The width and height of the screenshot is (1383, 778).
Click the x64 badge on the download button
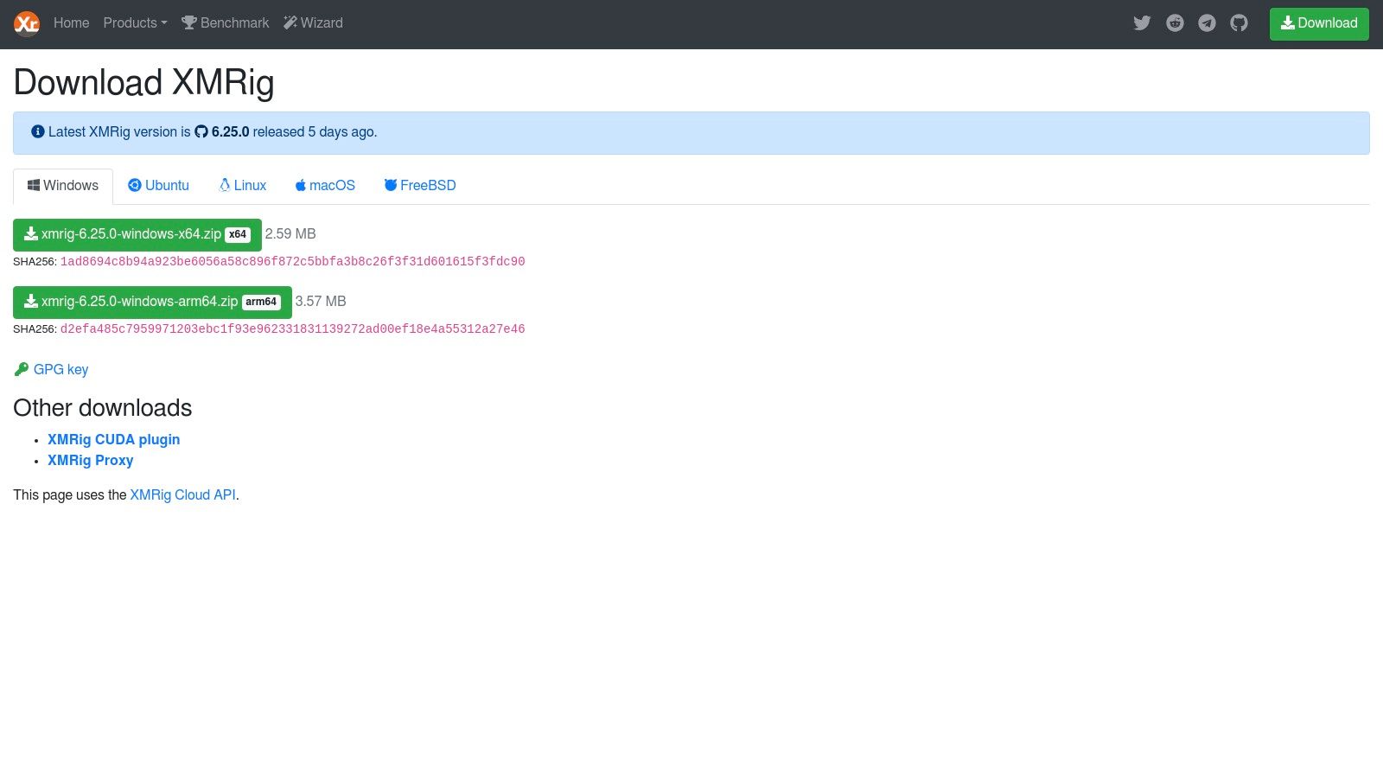coord(238,234)
